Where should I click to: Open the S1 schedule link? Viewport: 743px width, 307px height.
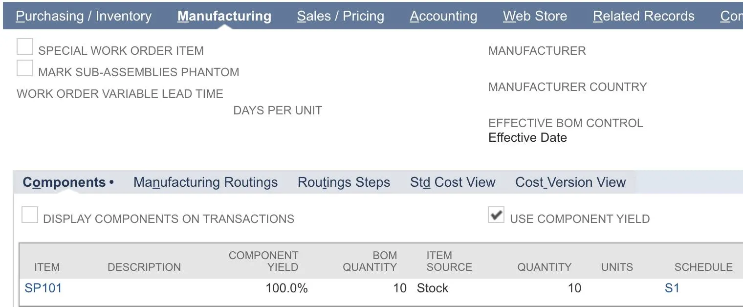pos(673,288)
